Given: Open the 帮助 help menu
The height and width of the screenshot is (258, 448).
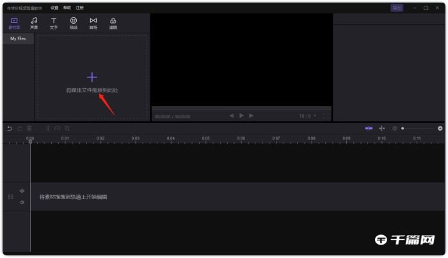Looking at the screenshot, I should pos(67,8).
